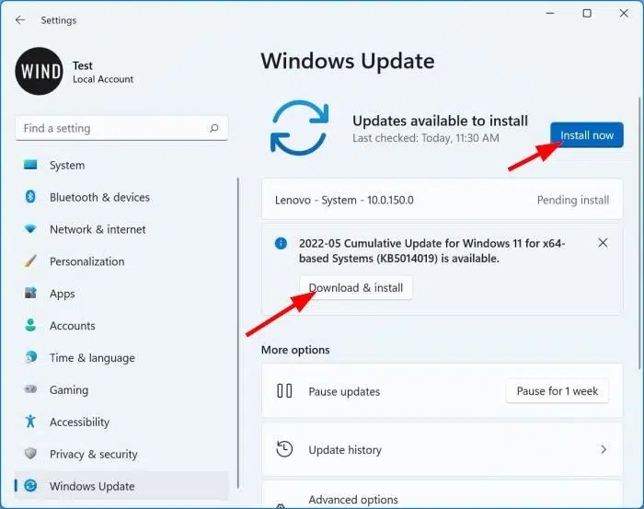Select Privacy & security

121,454
